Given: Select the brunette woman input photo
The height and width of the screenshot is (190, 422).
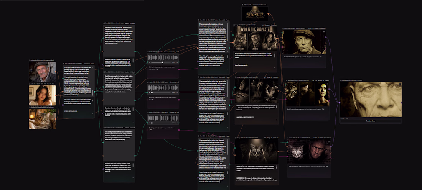Looking at the screenshot, I should [x=42, y=95].
